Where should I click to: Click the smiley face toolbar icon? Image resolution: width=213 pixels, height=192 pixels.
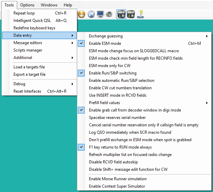(82, 14)
